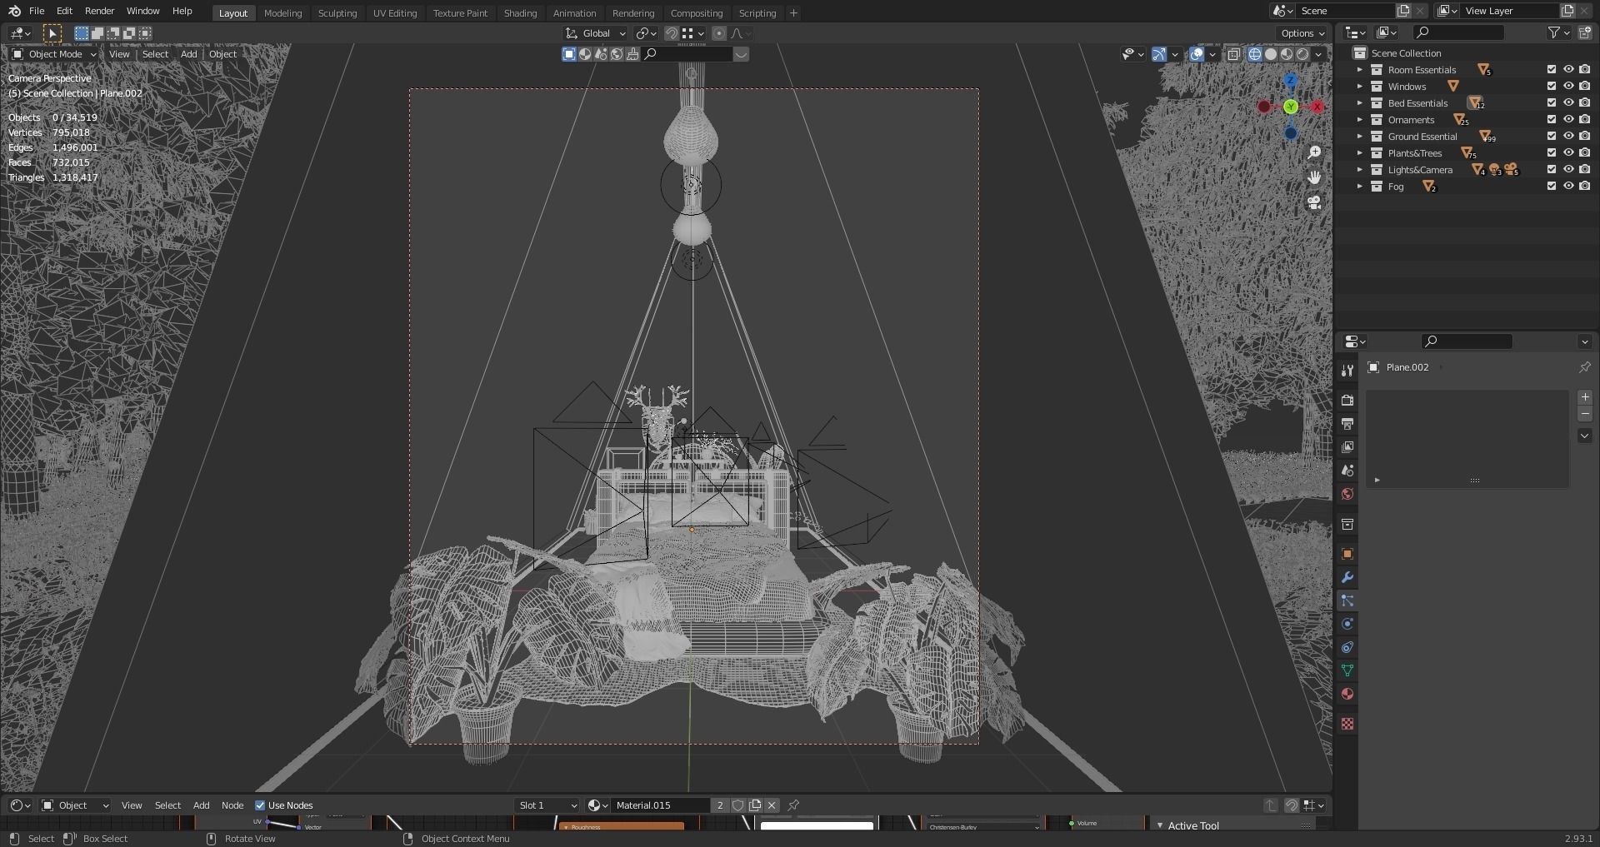The image size is (1600, 847).
Task: Open the View Layer properties tab
Action: [1347, 447]
